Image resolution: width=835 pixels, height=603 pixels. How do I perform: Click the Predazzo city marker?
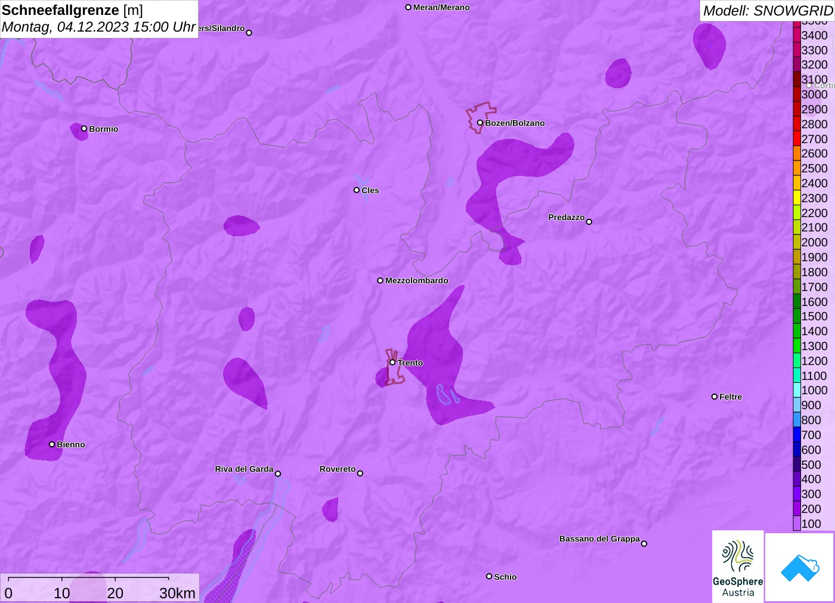(x=589, y=222)
